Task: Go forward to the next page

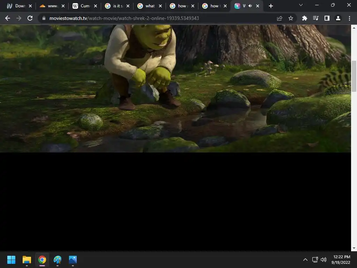Action: (x=19, y=18)
